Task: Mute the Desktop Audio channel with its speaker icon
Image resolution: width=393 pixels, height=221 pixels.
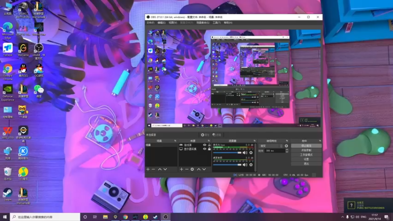Action: point(245,165)
